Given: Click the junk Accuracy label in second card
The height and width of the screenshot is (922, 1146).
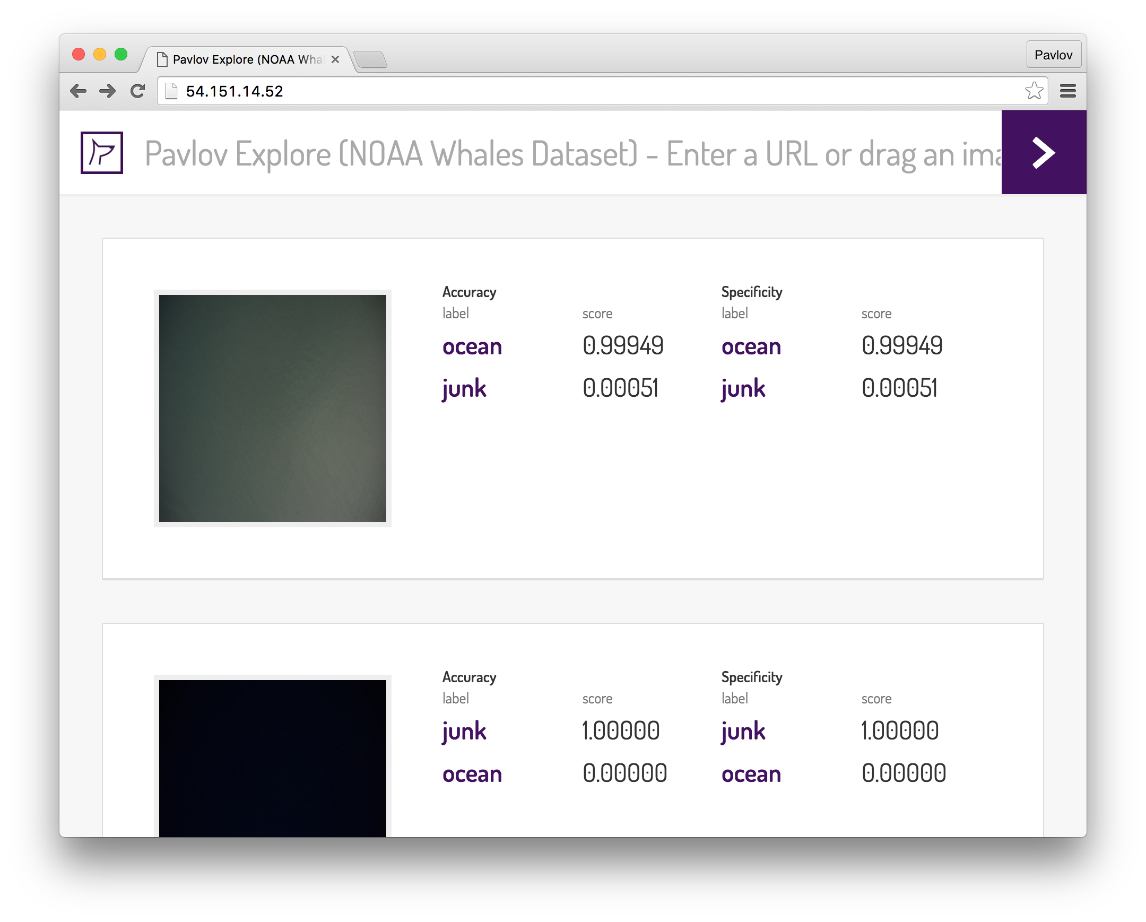Looking at the screenshot, I should [x=464, y=731].
